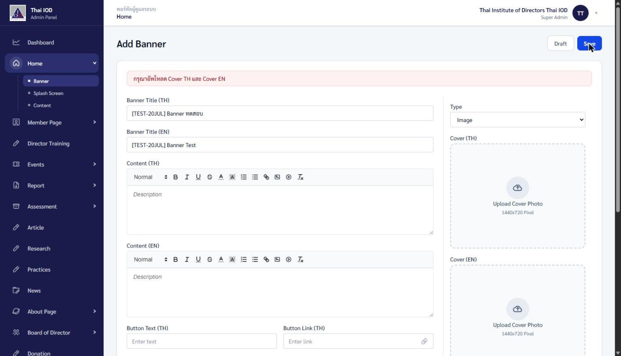Clear formatting in Content (EN) toolbar
The height and width of the screenshot is (356, 621).
tap(301, 260)
